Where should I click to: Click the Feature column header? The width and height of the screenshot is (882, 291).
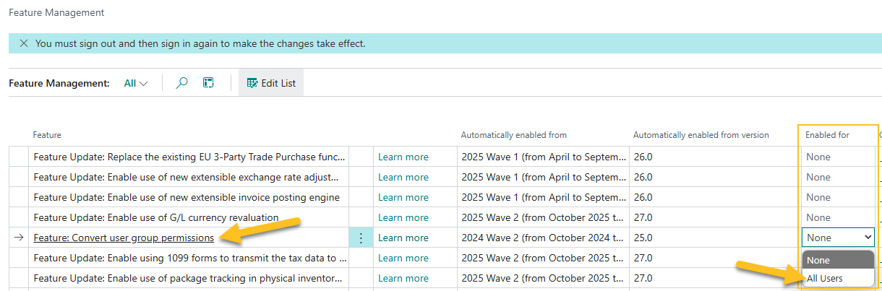point(47,135)
